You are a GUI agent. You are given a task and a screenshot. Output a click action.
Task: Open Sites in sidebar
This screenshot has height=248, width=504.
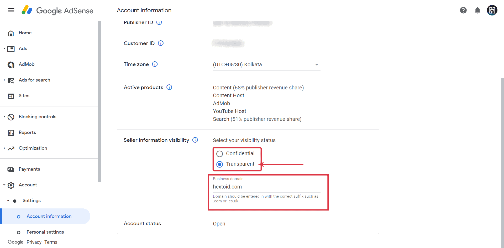pyautogui.click(x=24, y=96)
